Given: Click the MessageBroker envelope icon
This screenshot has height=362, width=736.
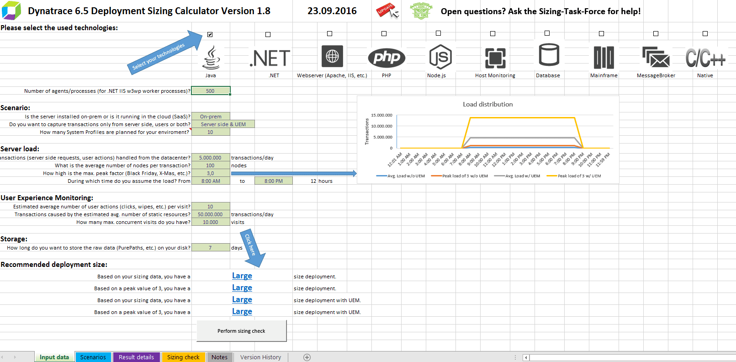Looking at the screenshot, I should (656, 57).
